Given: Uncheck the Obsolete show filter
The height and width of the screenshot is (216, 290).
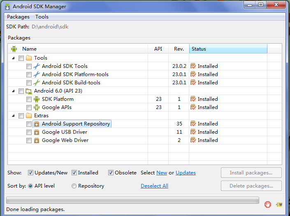Looking at the screenshot, I should coord(111,173).
